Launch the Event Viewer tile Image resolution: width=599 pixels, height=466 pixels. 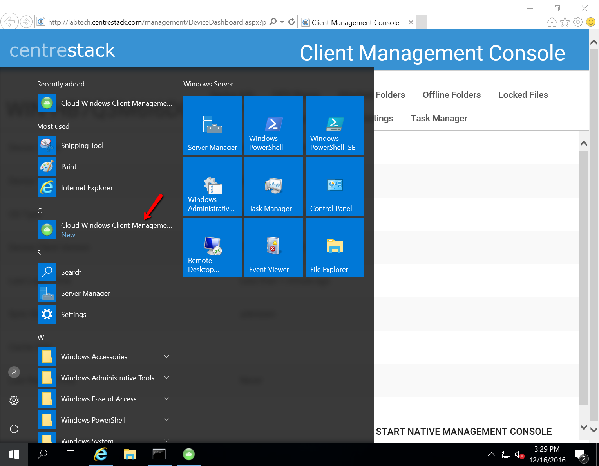click(273, 247)
